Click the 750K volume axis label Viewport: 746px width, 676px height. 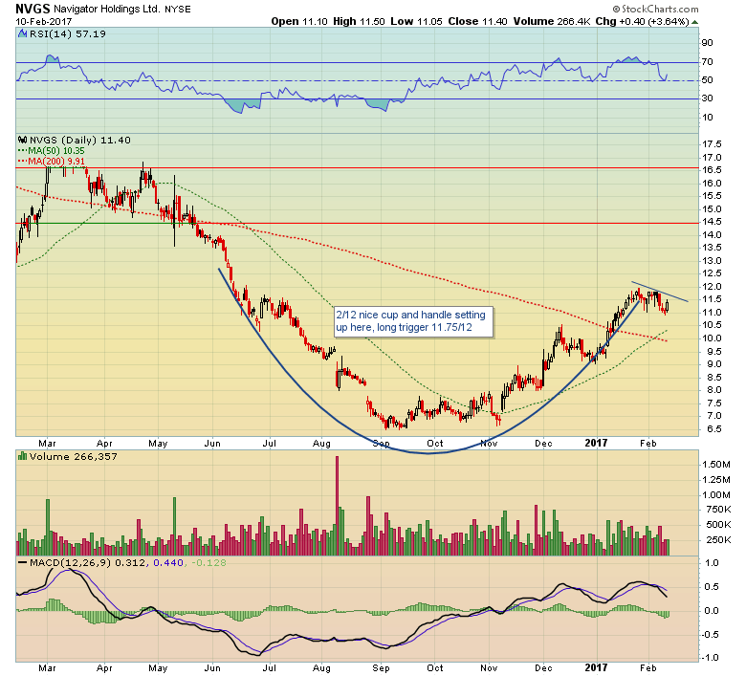pos(718,510)
